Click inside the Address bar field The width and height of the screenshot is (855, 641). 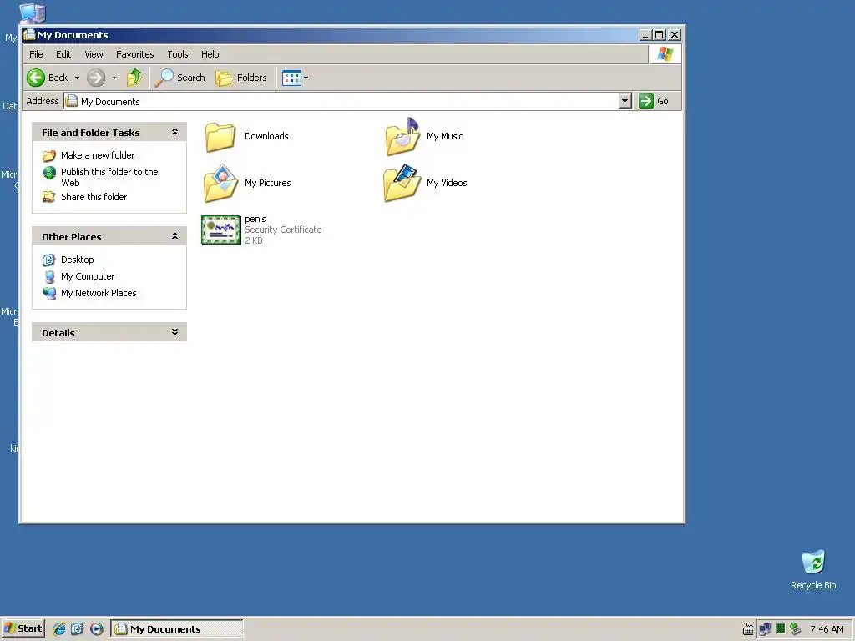pos(341,101)
